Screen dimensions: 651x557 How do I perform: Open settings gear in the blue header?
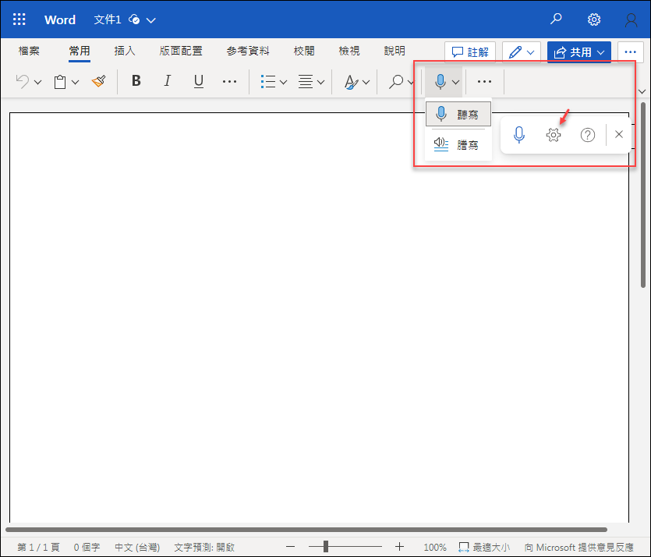tap(594, 20)
